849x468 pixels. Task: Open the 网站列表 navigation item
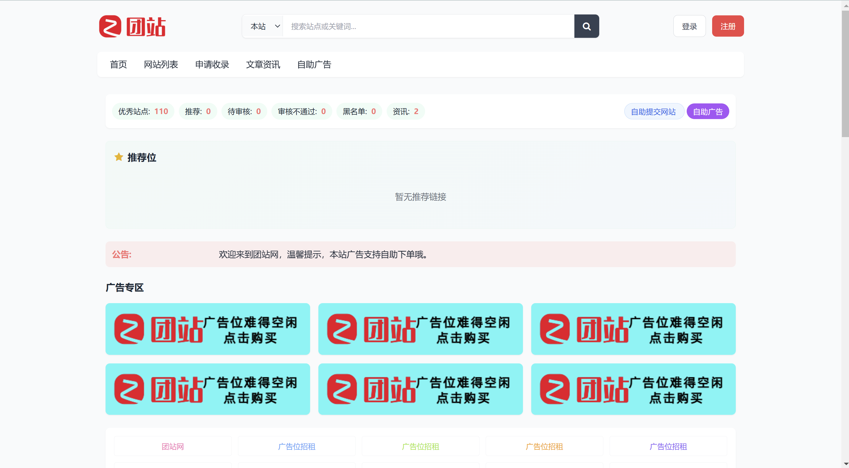coord(161,64)
